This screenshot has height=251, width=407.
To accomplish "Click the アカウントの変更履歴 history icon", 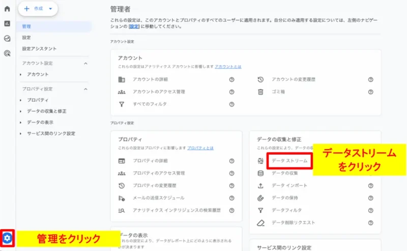I will tap(260, 80).
